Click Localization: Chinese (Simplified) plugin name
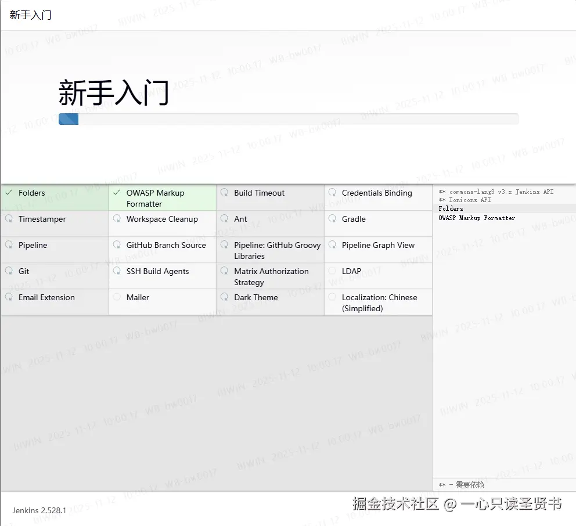 coord(380,302)
